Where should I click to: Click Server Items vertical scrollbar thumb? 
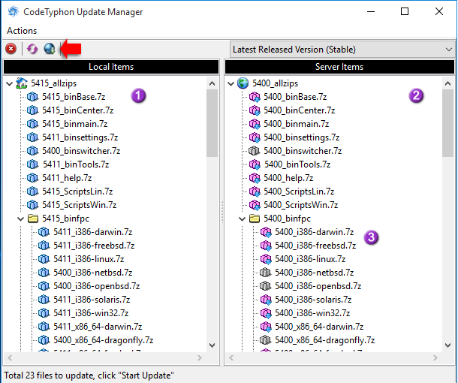(447, 123)
